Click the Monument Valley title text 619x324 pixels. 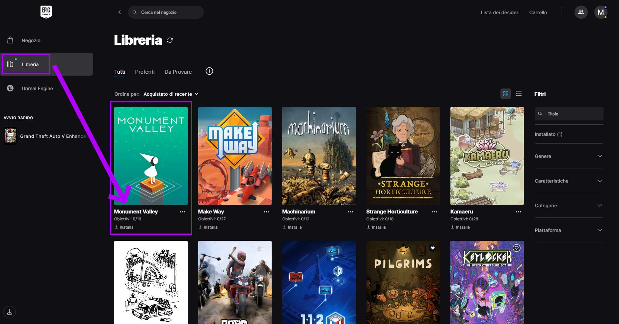(136, 212)
